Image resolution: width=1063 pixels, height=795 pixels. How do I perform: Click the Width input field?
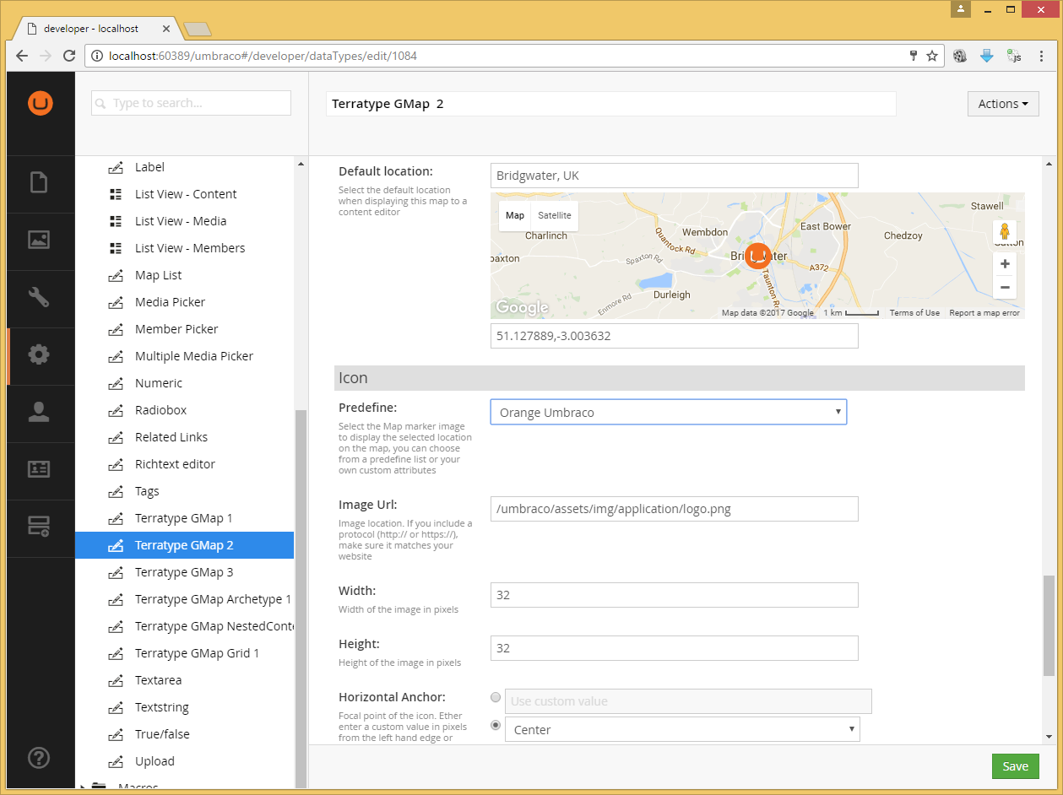pyautogui.click(x=675, y=595)
